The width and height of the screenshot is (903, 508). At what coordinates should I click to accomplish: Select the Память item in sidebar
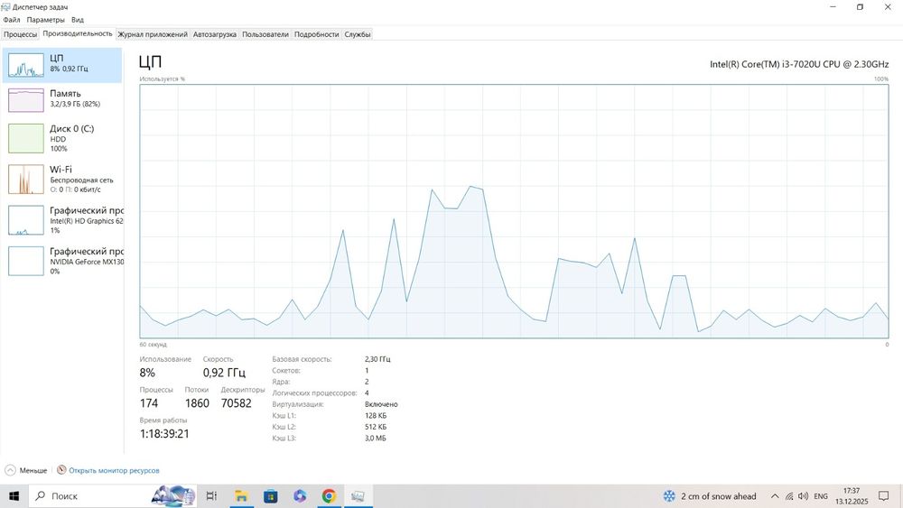pos(62,100)
